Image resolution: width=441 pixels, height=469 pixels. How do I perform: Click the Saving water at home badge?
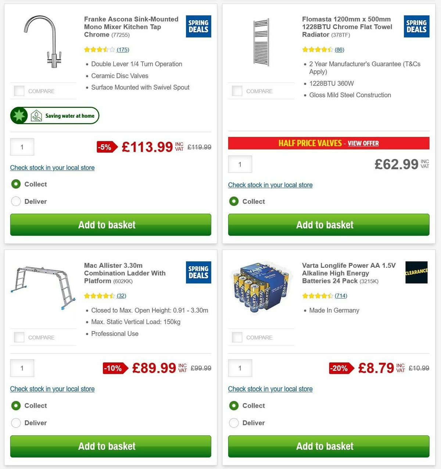(54, 115)
